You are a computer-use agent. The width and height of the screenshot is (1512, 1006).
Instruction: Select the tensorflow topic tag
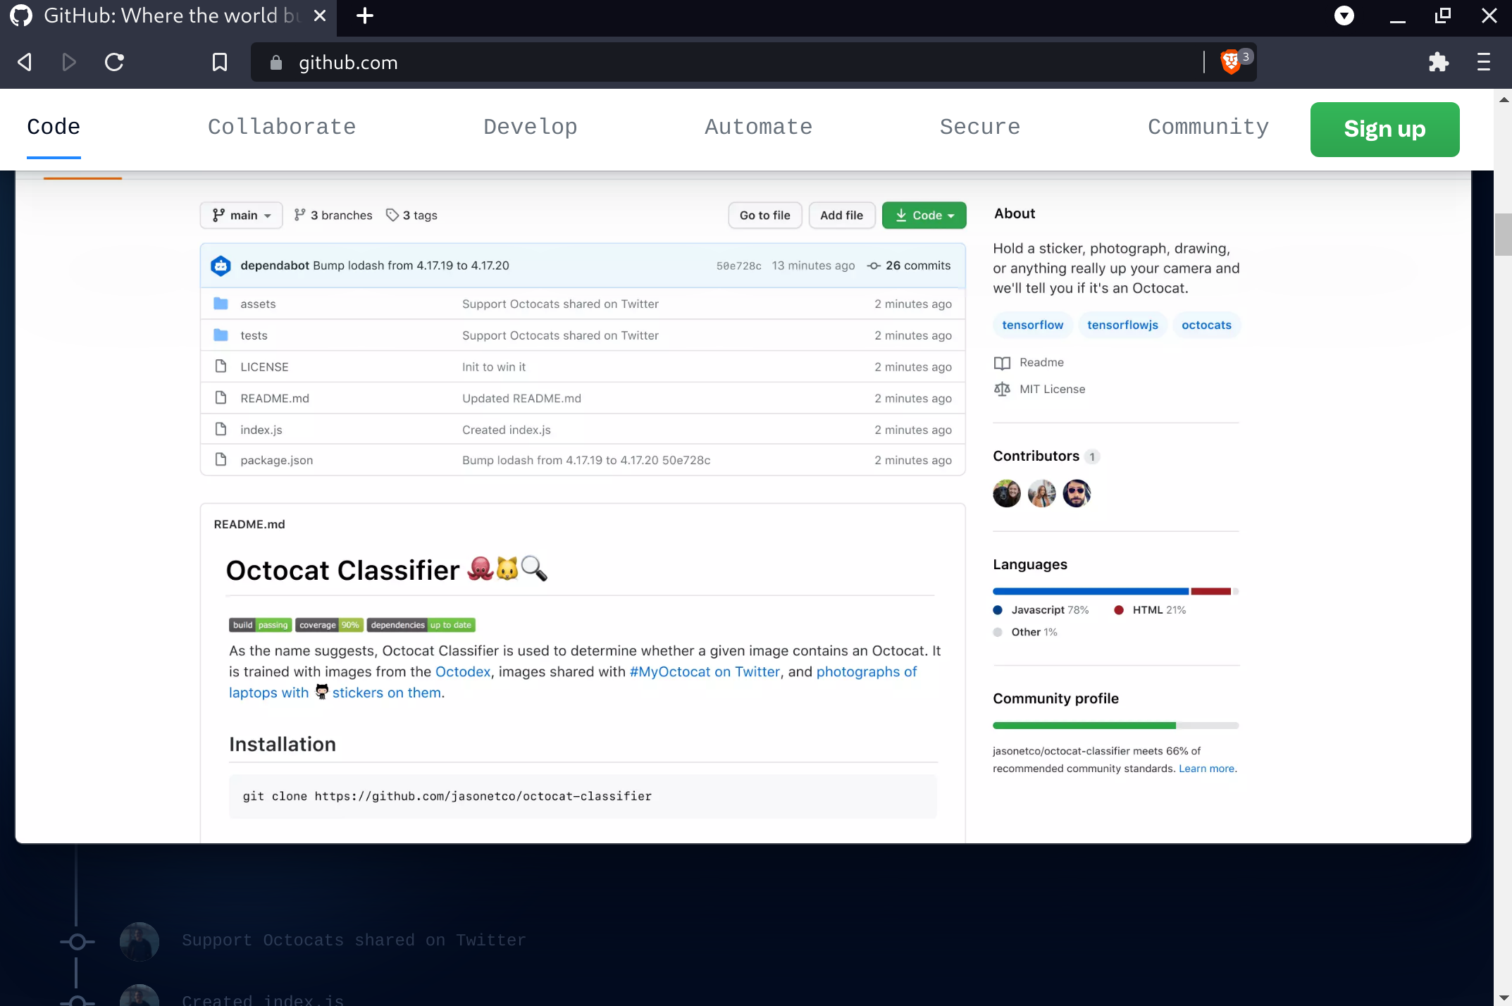click(x=1032, y=325)
